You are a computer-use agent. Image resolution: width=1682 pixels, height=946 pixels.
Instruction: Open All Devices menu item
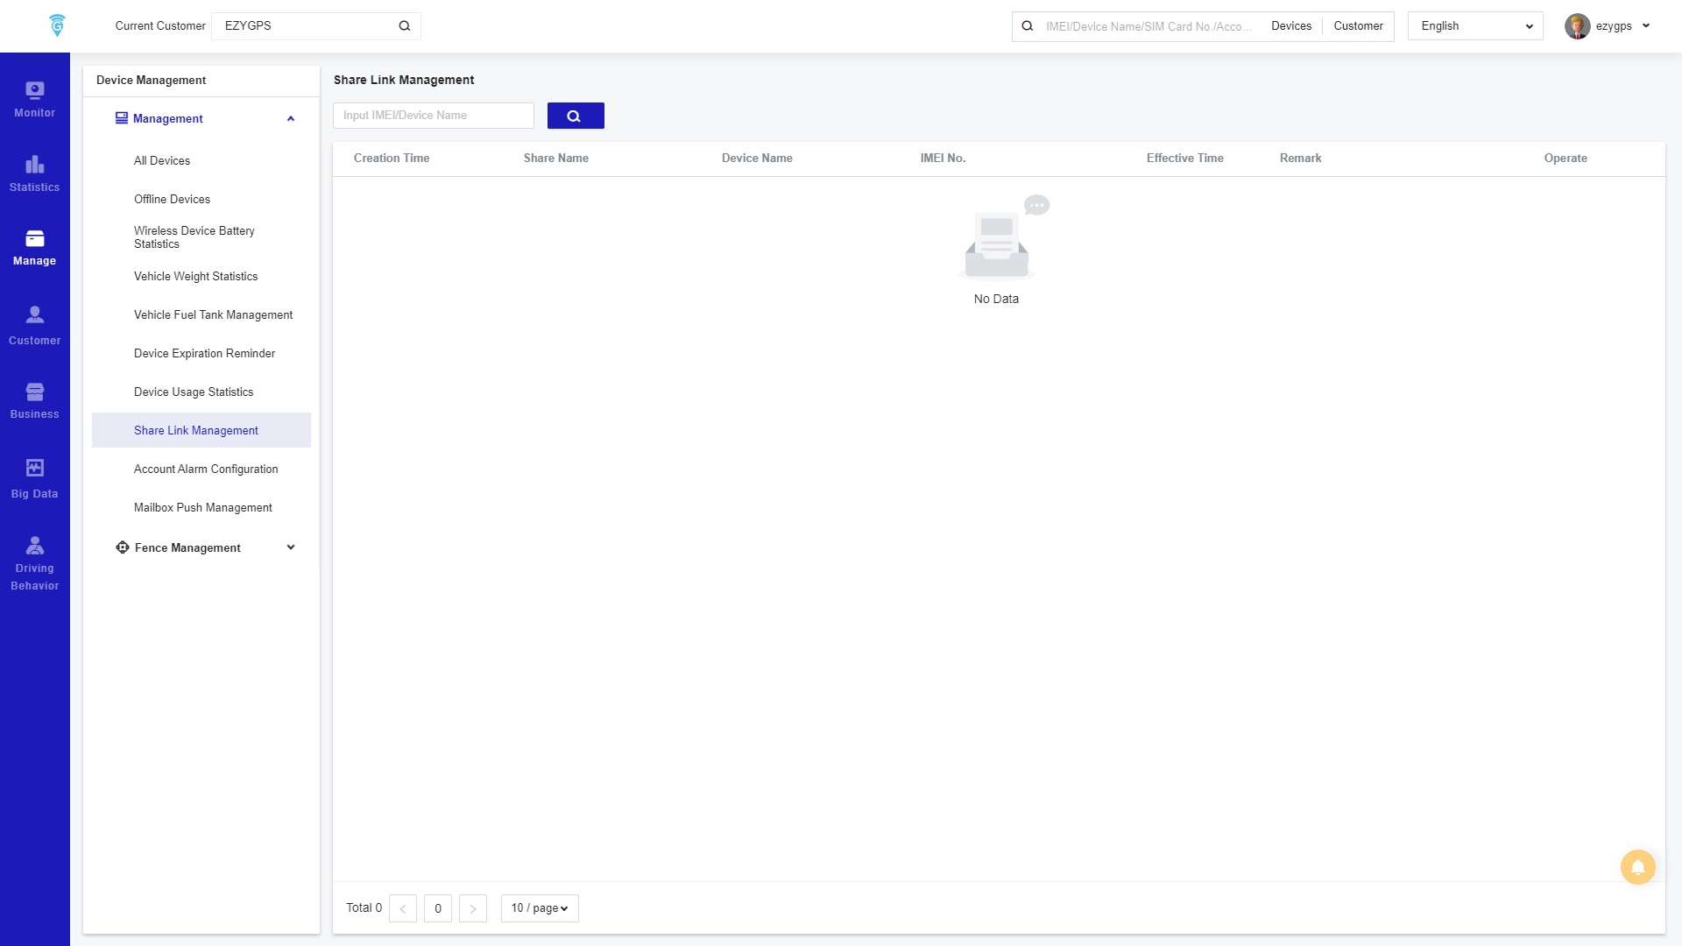pyautogui.click(x=162, y=161)
